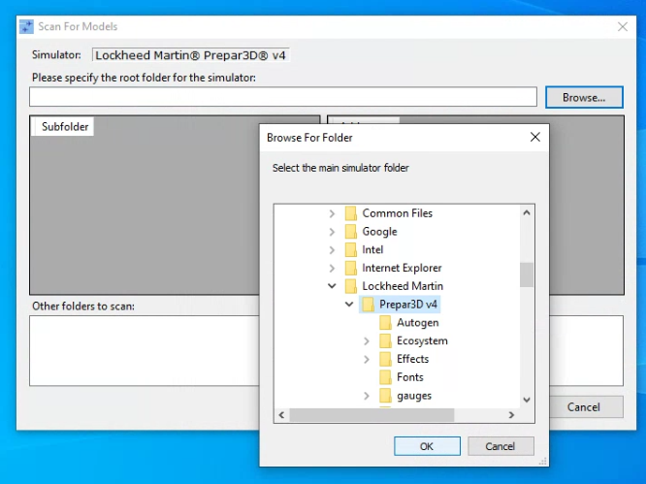Click the folder tree scroll down arrow
This screenshot has width=646, height=484.
tap(527, 400)
